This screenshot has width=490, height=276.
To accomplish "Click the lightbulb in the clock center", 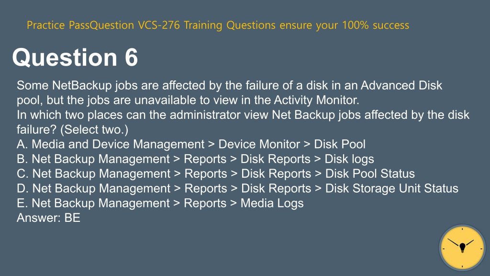I will pyautogui.click(x=463, y=247).
